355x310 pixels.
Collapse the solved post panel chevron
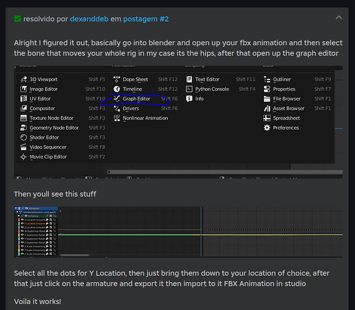(338, 17)
